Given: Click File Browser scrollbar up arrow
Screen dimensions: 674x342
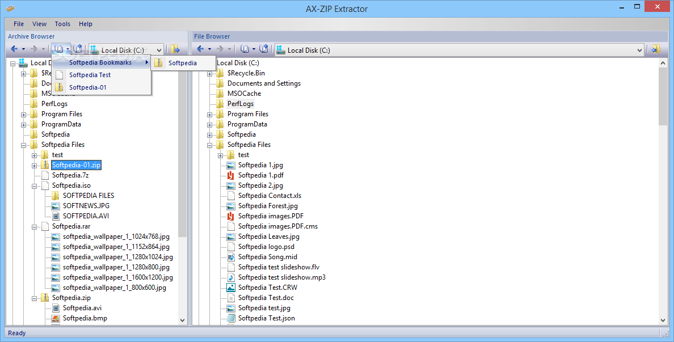Looking at the screenshot, I should tap(663, 63).
